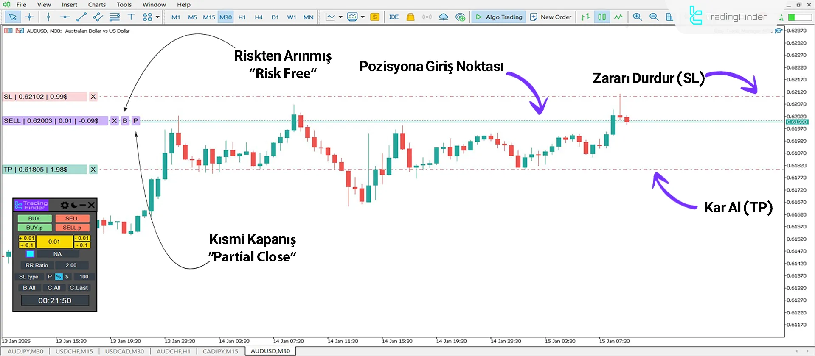This screenshot has width=815, height=356.
Task: Open the View menu
Action: tap(44, 5)
